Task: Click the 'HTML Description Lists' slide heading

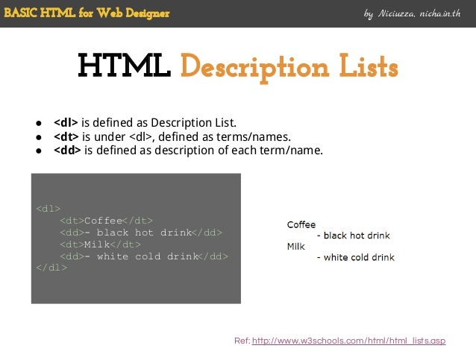Action: [x=238, y=67]
